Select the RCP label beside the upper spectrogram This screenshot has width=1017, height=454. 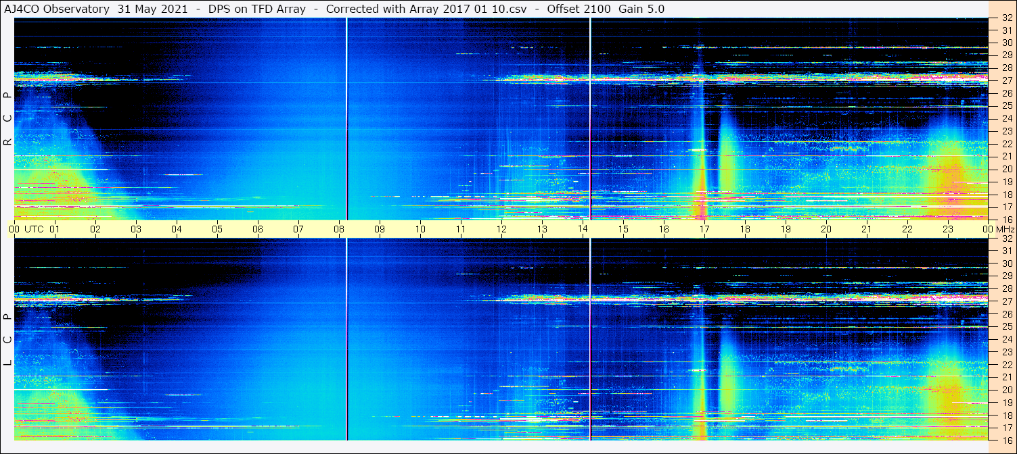(7, 119)
